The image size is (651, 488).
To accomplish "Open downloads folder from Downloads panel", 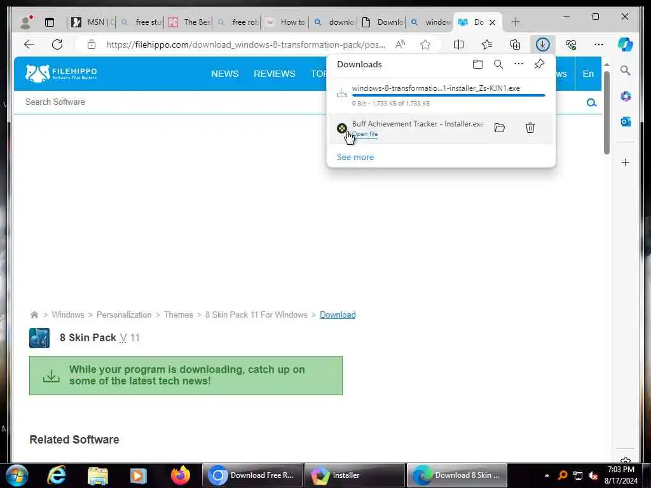I will tap(478, 64).
